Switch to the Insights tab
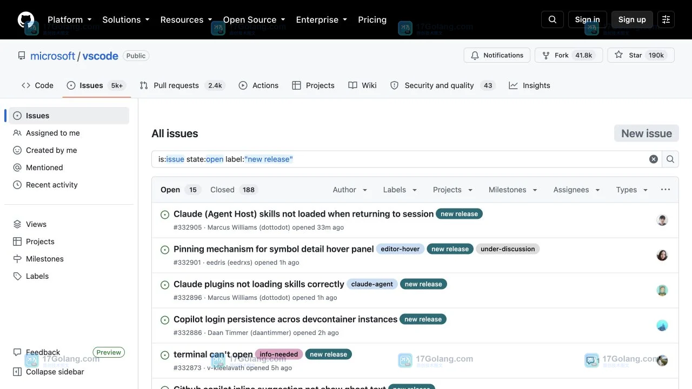This screenshot has height=389, width=692. [529, 85]
